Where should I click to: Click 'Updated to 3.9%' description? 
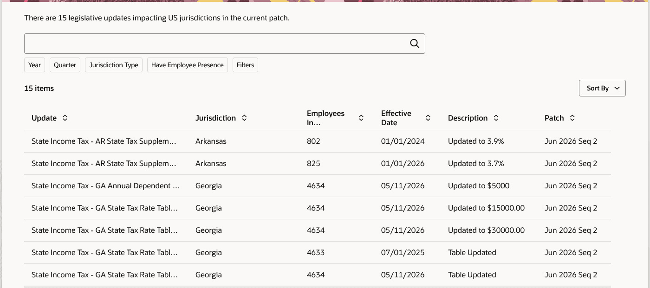click(x=476, y=141)
